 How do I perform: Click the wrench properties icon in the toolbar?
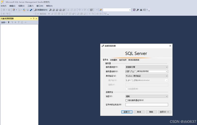click(138, 10)
